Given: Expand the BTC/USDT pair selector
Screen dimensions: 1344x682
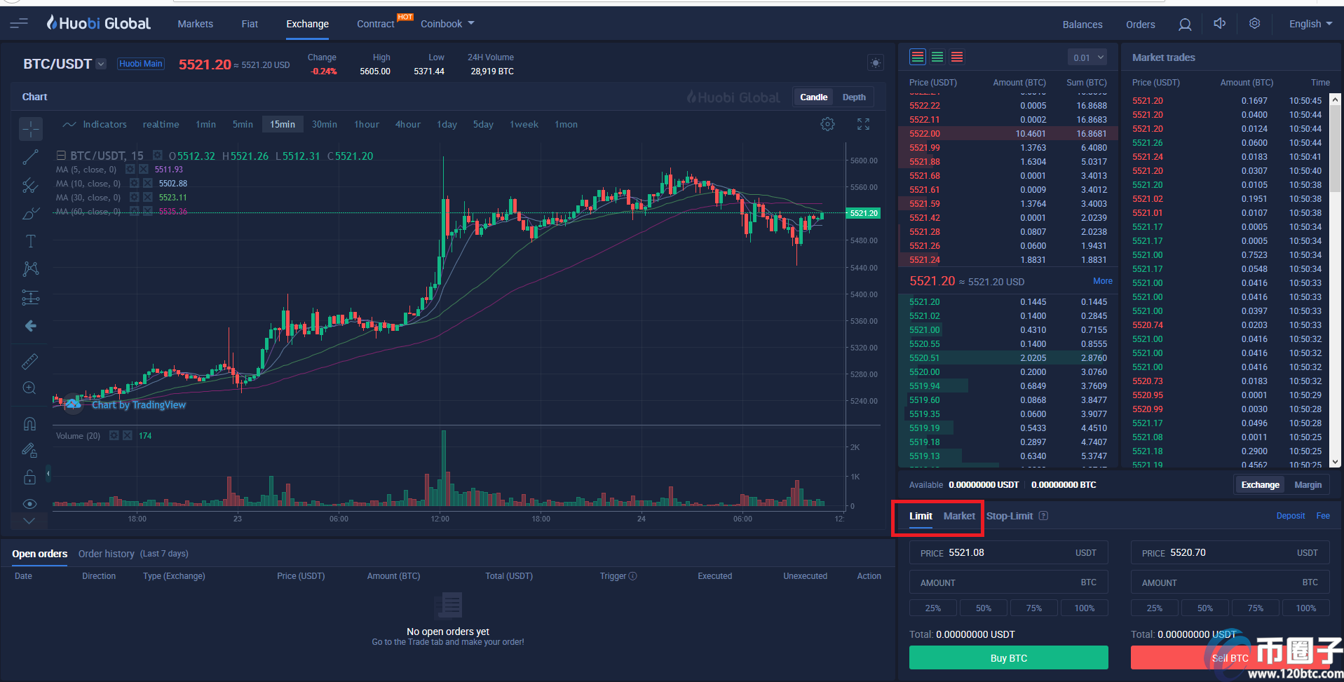Looking at the screenshot, I should 101,64.
